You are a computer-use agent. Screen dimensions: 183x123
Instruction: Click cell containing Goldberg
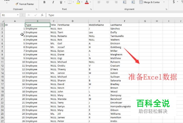pyautogui.click(x=125, y=47)
